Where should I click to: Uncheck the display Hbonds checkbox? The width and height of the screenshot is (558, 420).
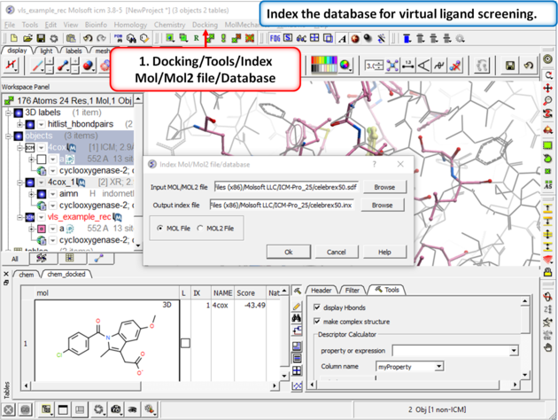[317, 307]
